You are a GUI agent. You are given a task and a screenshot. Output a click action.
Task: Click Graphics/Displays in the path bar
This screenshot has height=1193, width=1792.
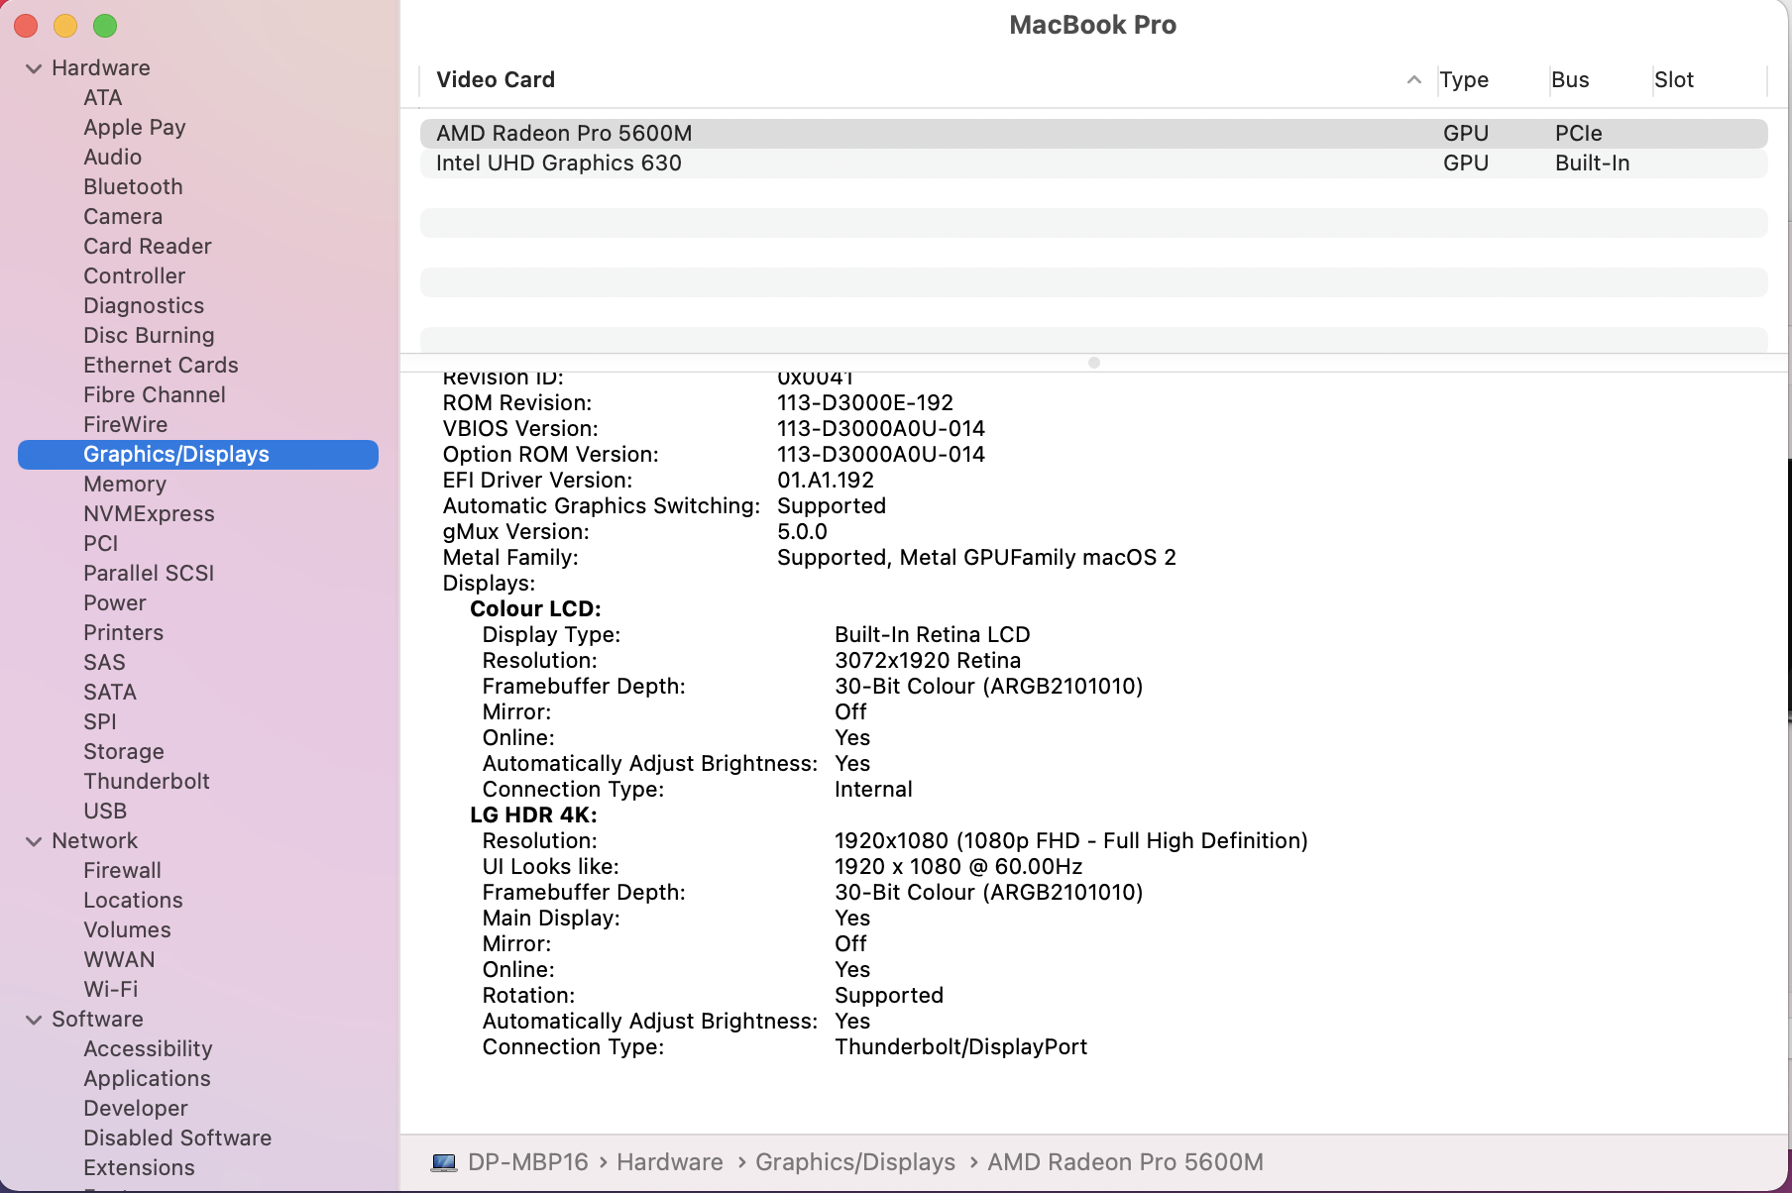click(855, 1162)
